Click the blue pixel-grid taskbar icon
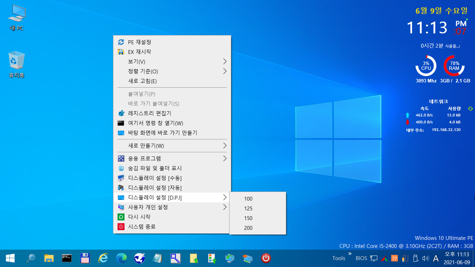Image resolution: width=475 pixels, height=267 pixels. pos(176,258)
